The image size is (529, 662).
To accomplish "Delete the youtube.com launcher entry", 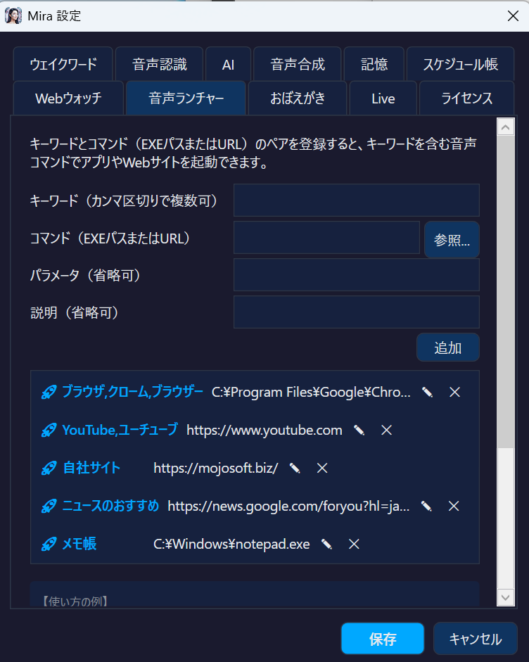I will (x=386, y=431).
